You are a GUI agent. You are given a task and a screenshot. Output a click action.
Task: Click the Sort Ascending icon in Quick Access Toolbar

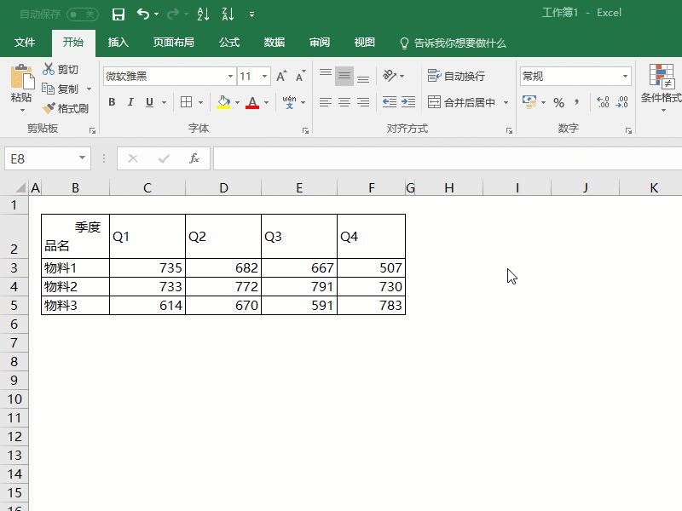[x=204, y=14]
